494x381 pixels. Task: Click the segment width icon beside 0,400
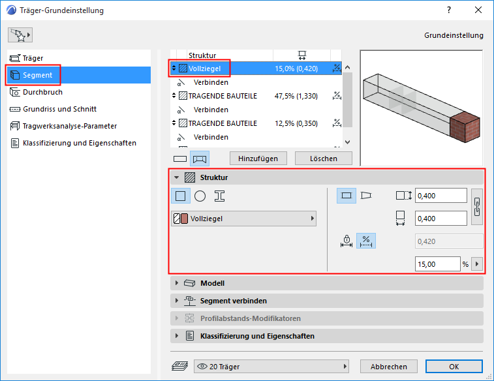[x=400, y=218]
